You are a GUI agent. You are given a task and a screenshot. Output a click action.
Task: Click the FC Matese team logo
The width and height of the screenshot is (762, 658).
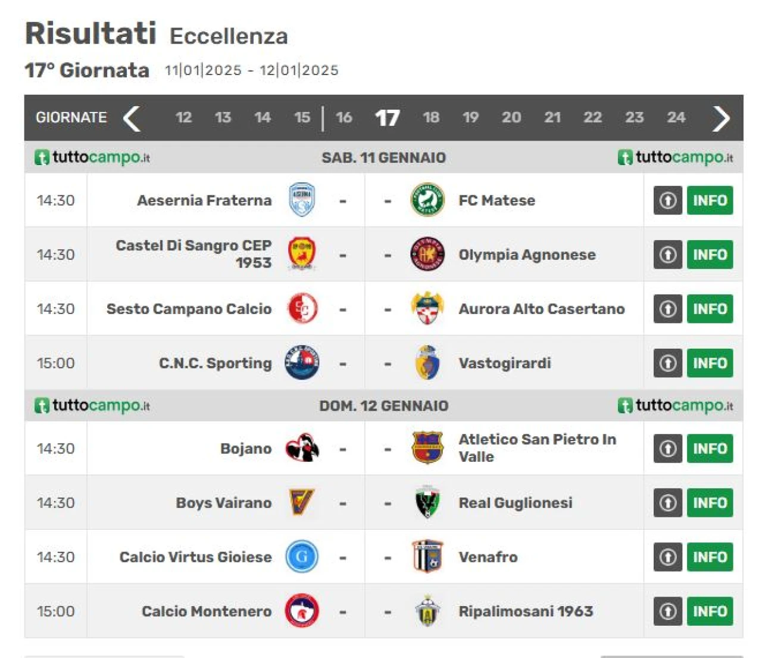(x=427, y=200)
